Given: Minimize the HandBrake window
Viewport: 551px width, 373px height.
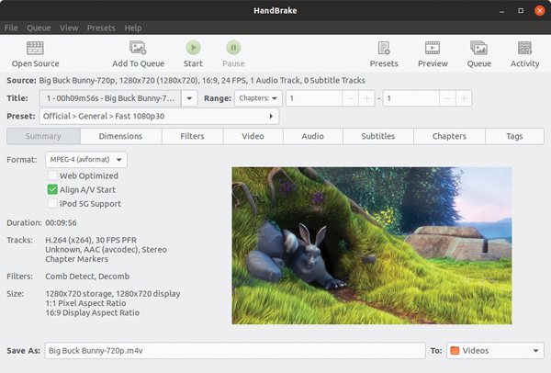Looking at the screenshot, I should point(501,11).
